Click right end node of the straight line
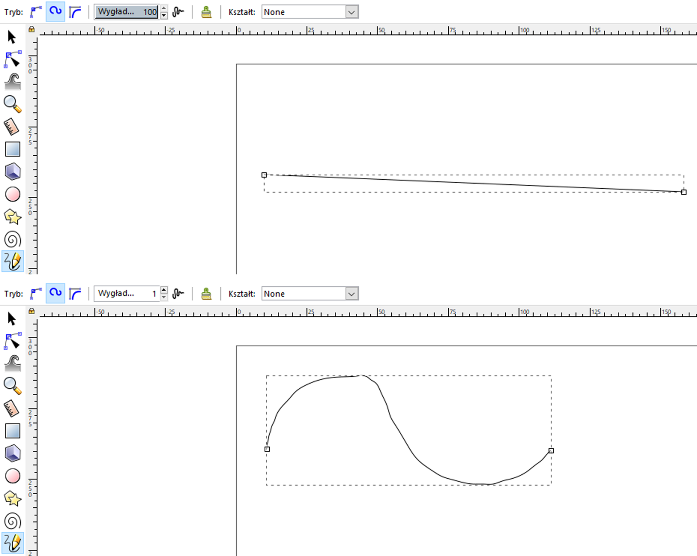This screenshot has width=697, height=556. [684, 192]
